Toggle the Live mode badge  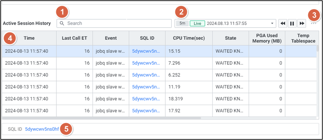tap(197, 23)
